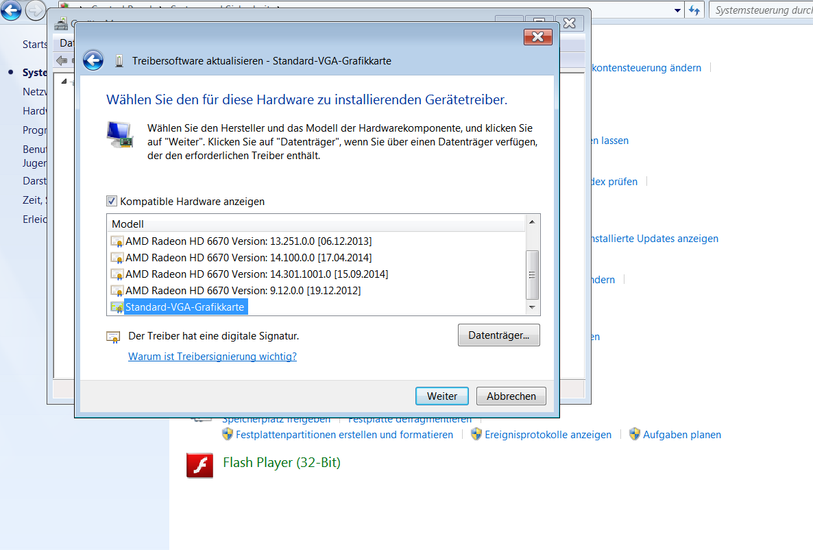Click scroll up arrow of model list
The image size is (813, 550).
tap(532, 222)
